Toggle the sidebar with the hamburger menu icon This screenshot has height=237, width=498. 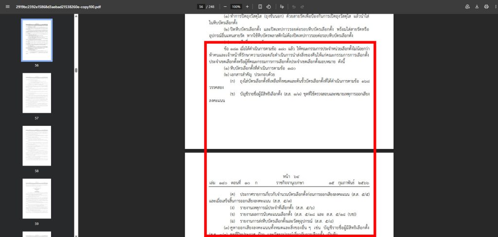(7, 7)
